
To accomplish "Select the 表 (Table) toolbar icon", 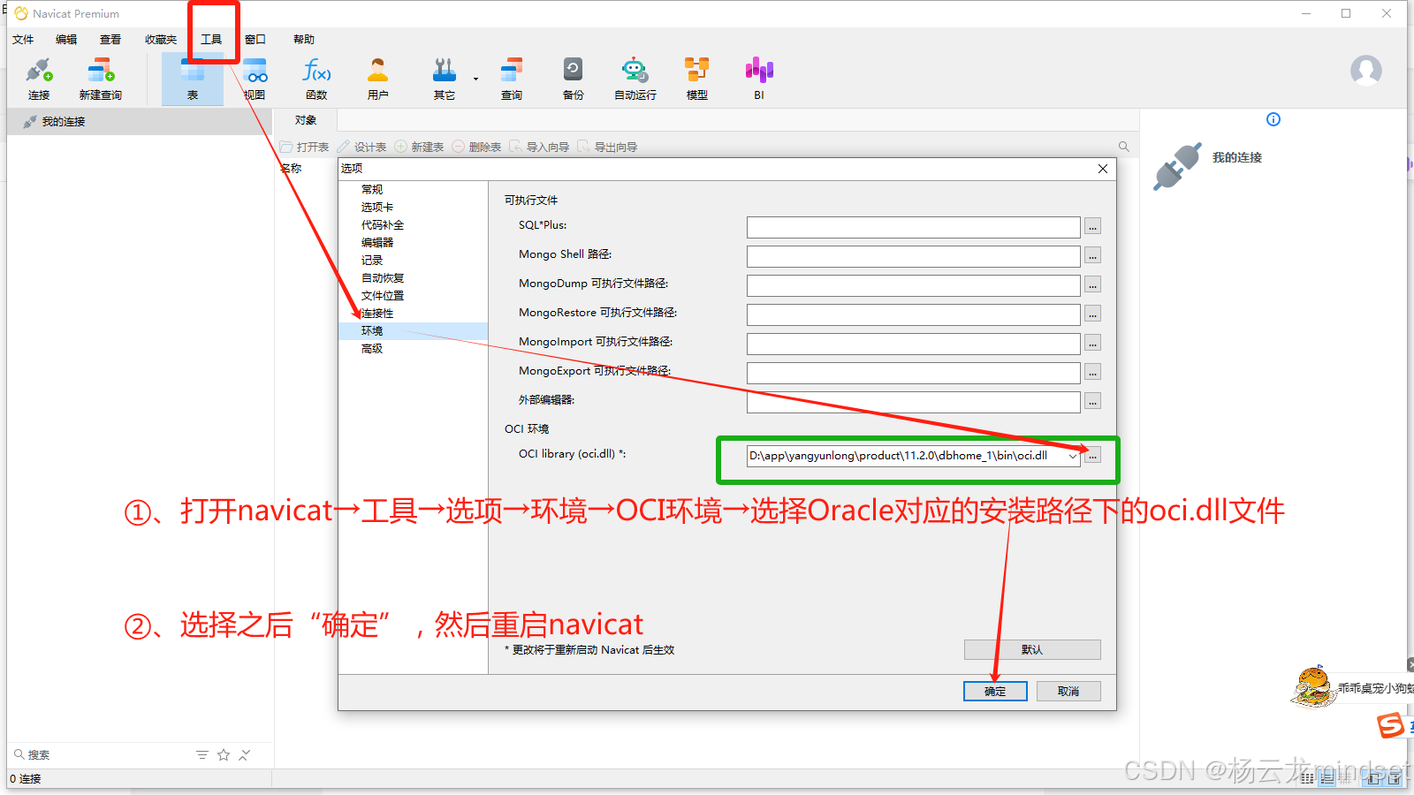I will click(x=193, y=79).
